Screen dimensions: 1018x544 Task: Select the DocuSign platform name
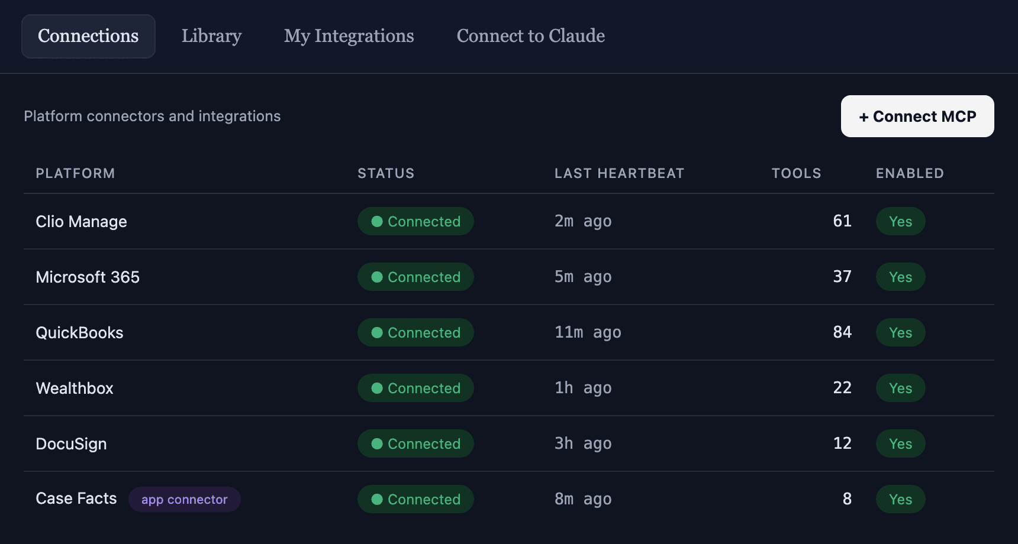pos(71,443)
